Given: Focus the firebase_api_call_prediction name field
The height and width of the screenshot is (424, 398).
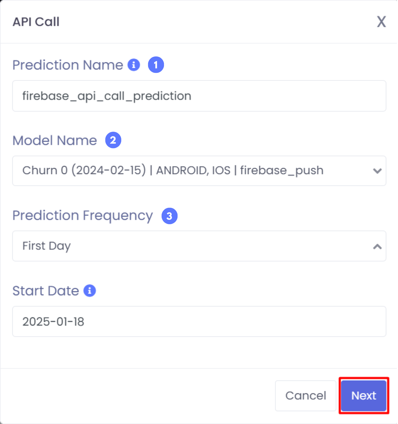Looking at the screenshot, I should (199, 96).
